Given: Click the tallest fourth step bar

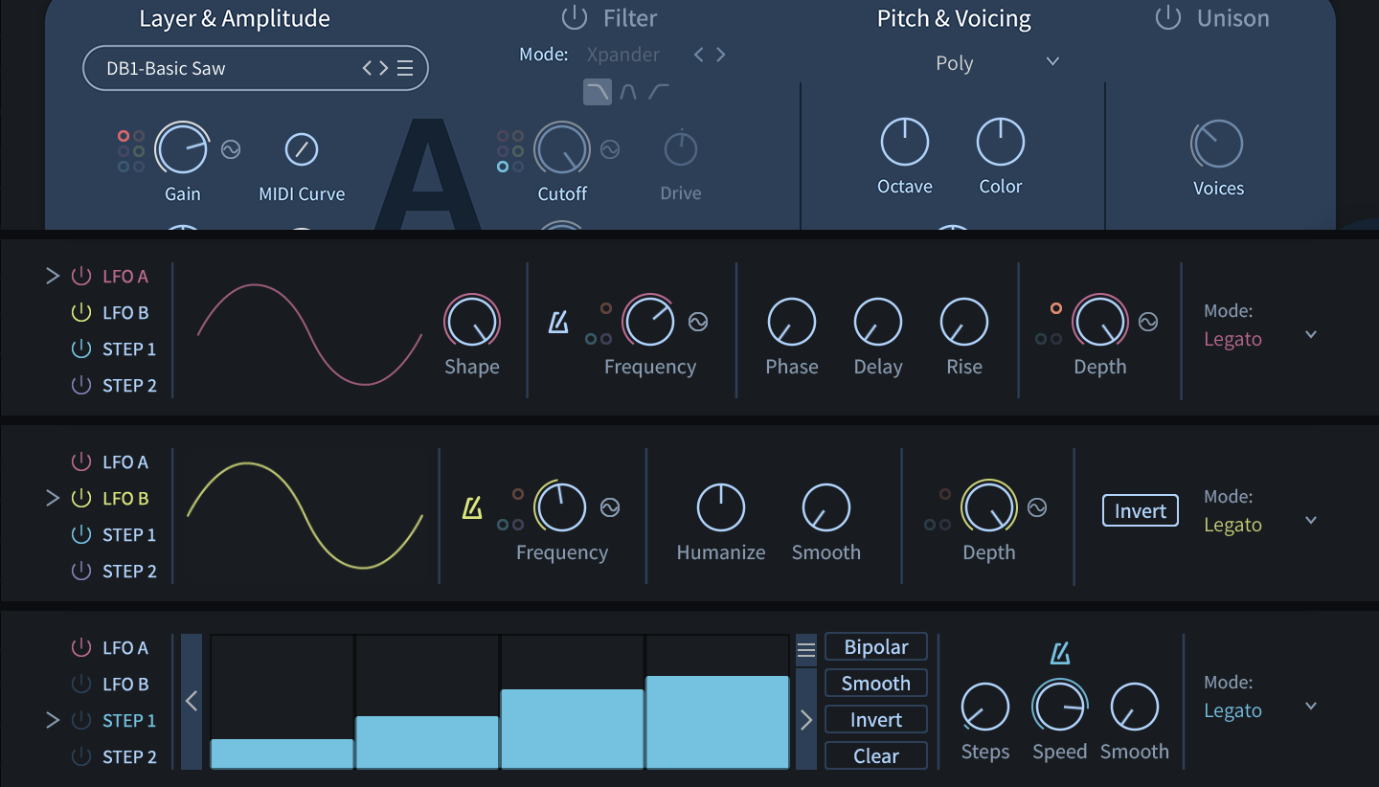Looking at the screenshot, I should [717, 722].
